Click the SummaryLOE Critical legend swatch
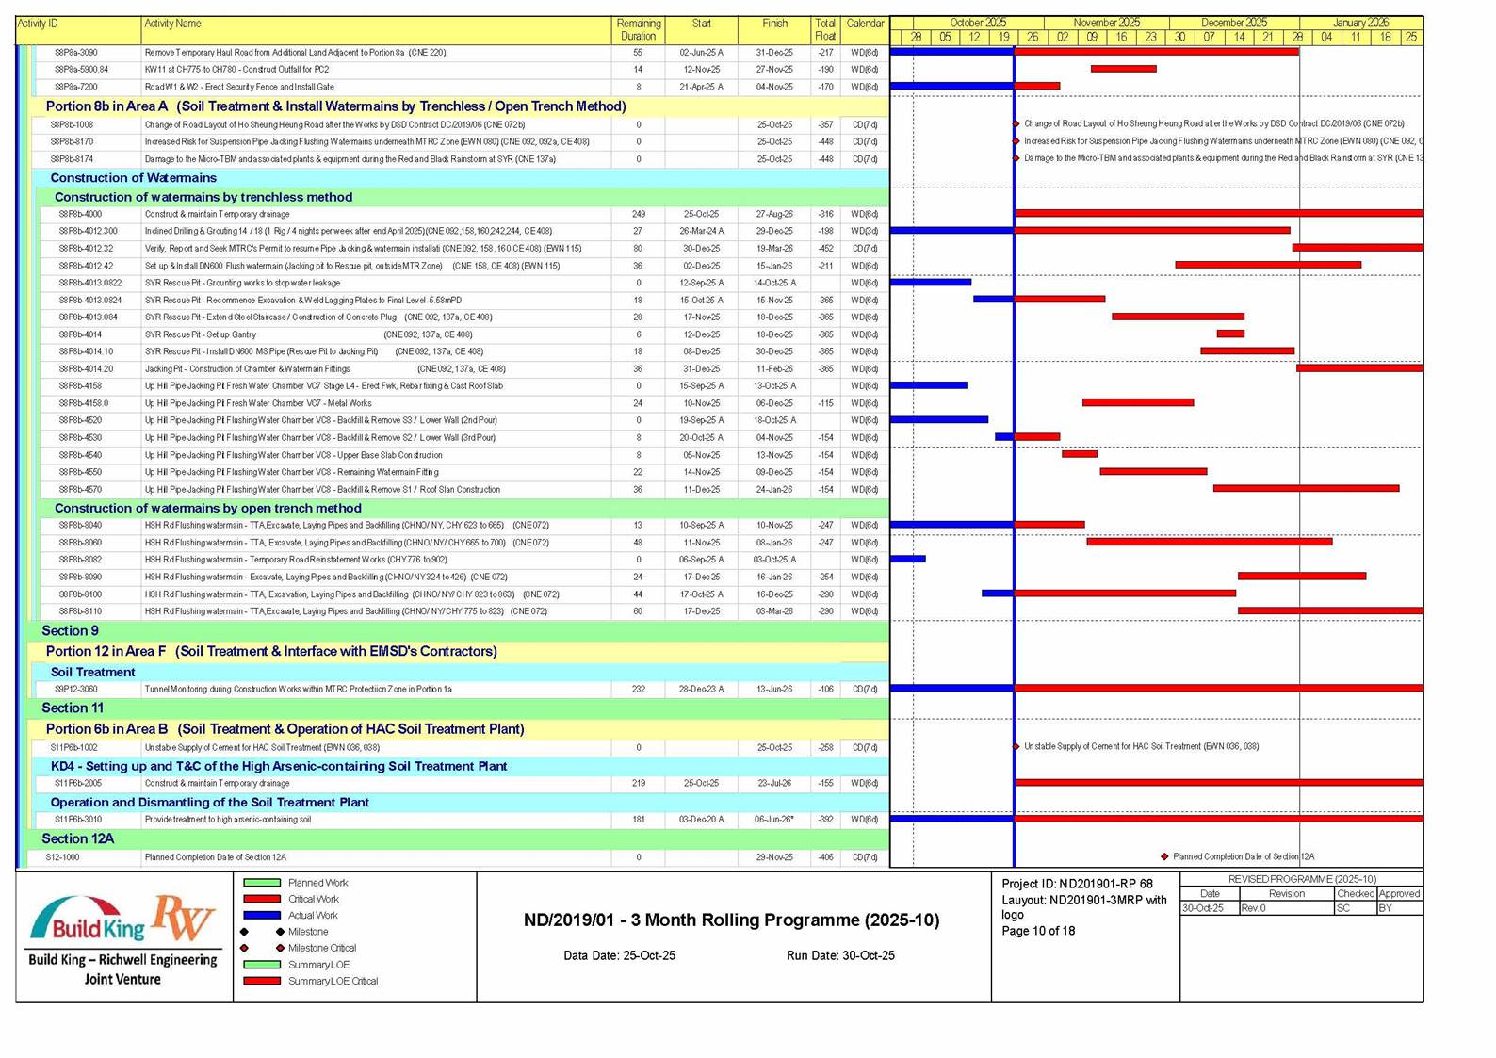The height and width of the screenshot is (1058, 1496). 262,981
